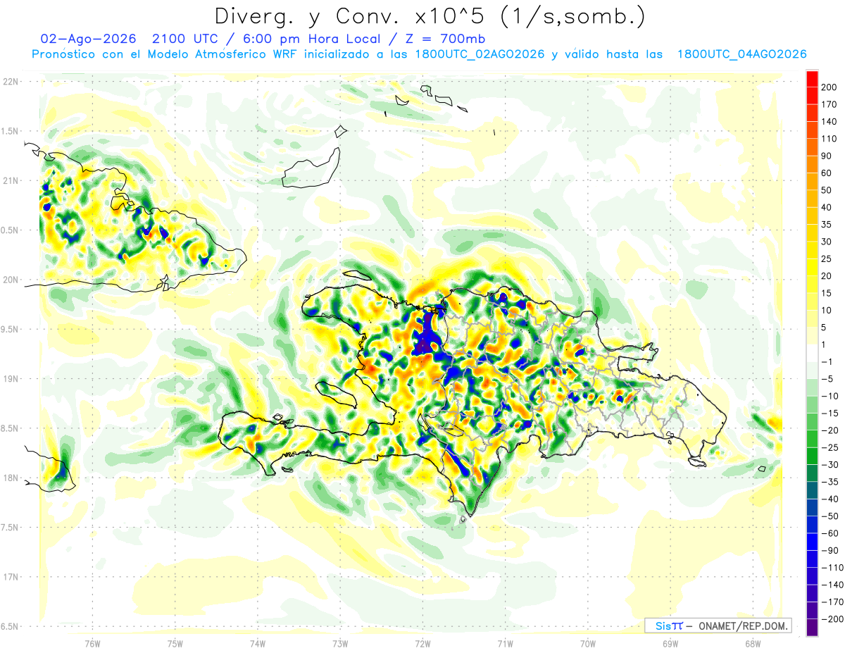Click the valid-until time "1800UTC_04AGO2026"
The image size is (845, 653).
coord(741,54)
